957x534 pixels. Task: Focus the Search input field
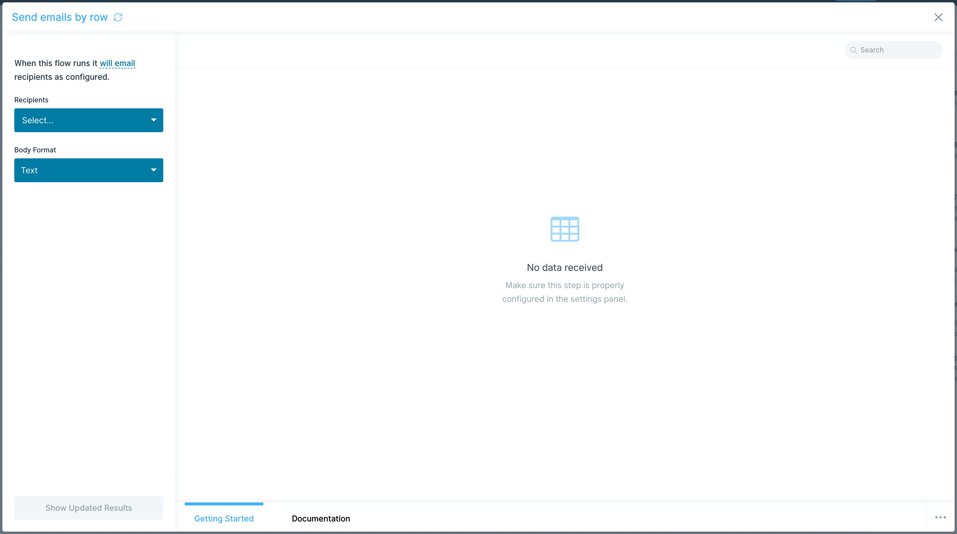click(894, 50)
